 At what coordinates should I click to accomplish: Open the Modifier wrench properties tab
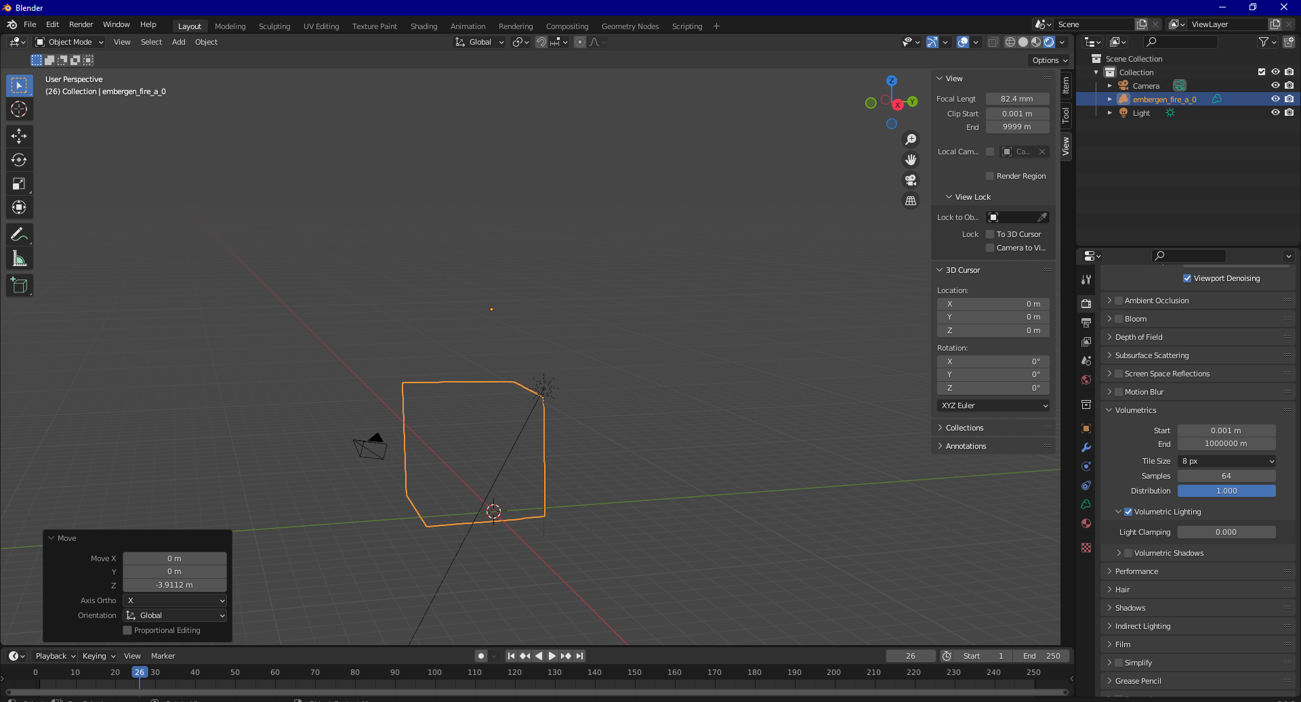pos(1086,447)
